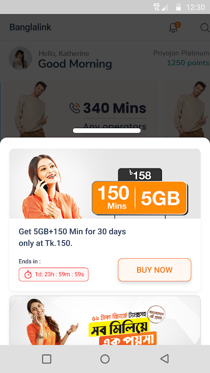Open the Bengali one-paisa recharge offer banner
This screenshot has height=373, width=210.
[x=105, y=321]
